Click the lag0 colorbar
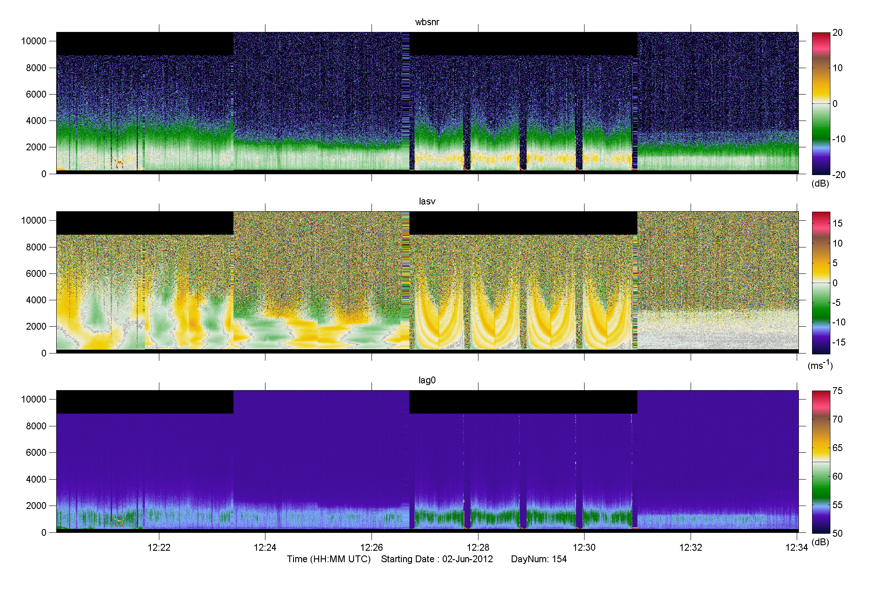Image resolution: width=870 pixels, height=598 pixels. pos(821,462)
